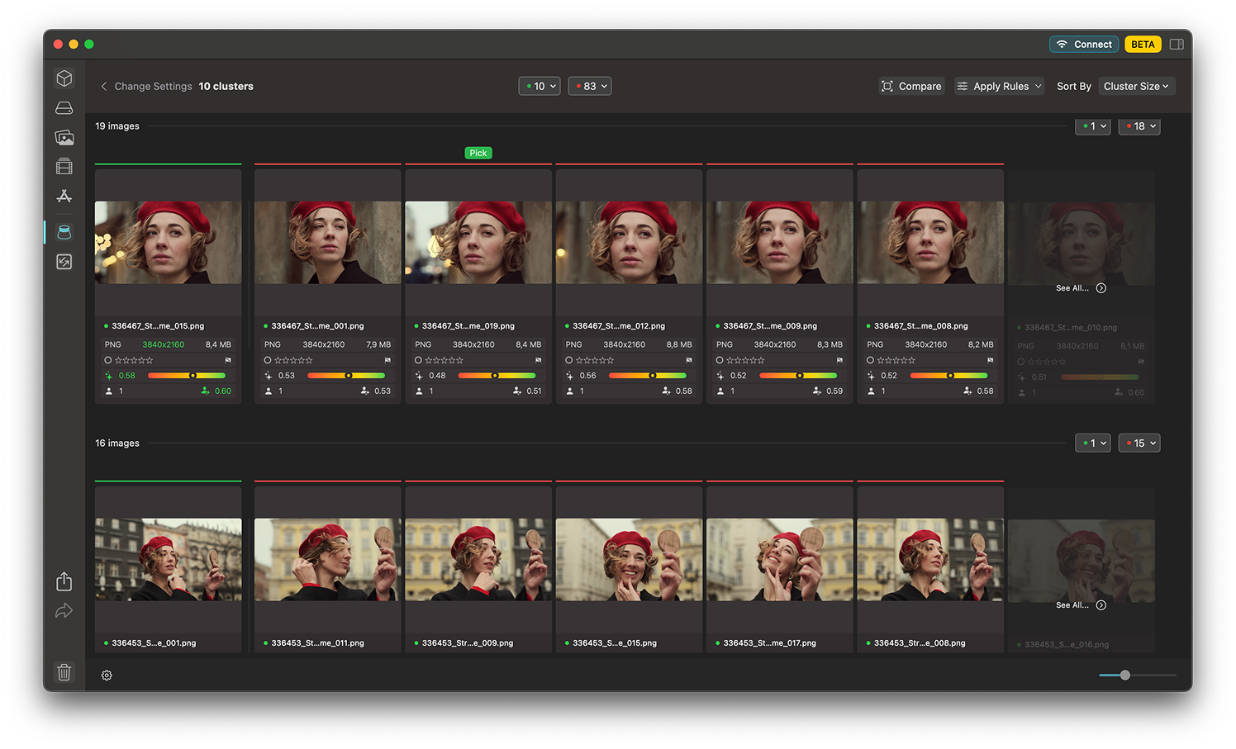Select the 336467_St...me_019.png thumbnail

(x=478, y=243)
